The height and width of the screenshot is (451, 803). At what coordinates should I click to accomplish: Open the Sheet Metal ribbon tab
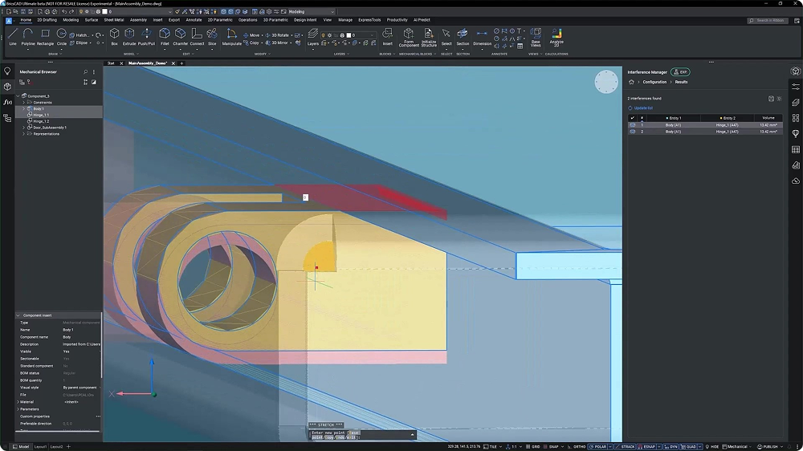114,20
